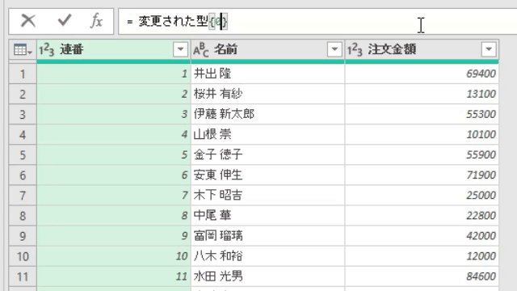517x291 pixels.
Task: Open the 名前 column filter dropdown
Action: [334, 49]
